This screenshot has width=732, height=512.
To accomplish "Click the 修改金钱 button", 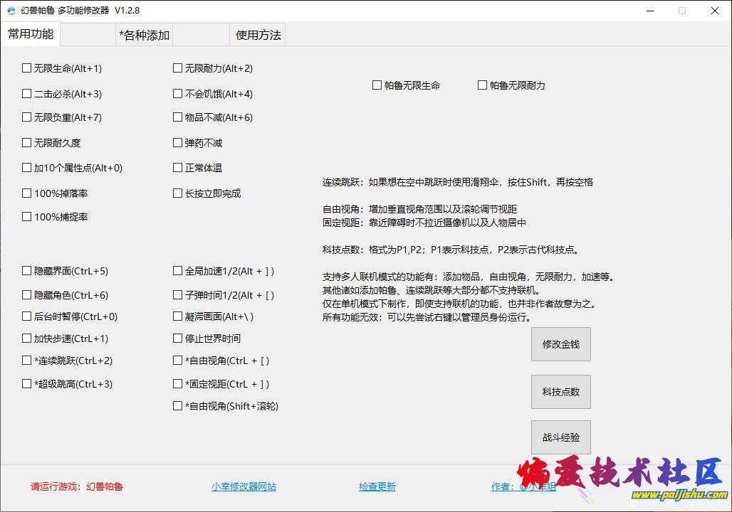I will [x=561, y=344].
